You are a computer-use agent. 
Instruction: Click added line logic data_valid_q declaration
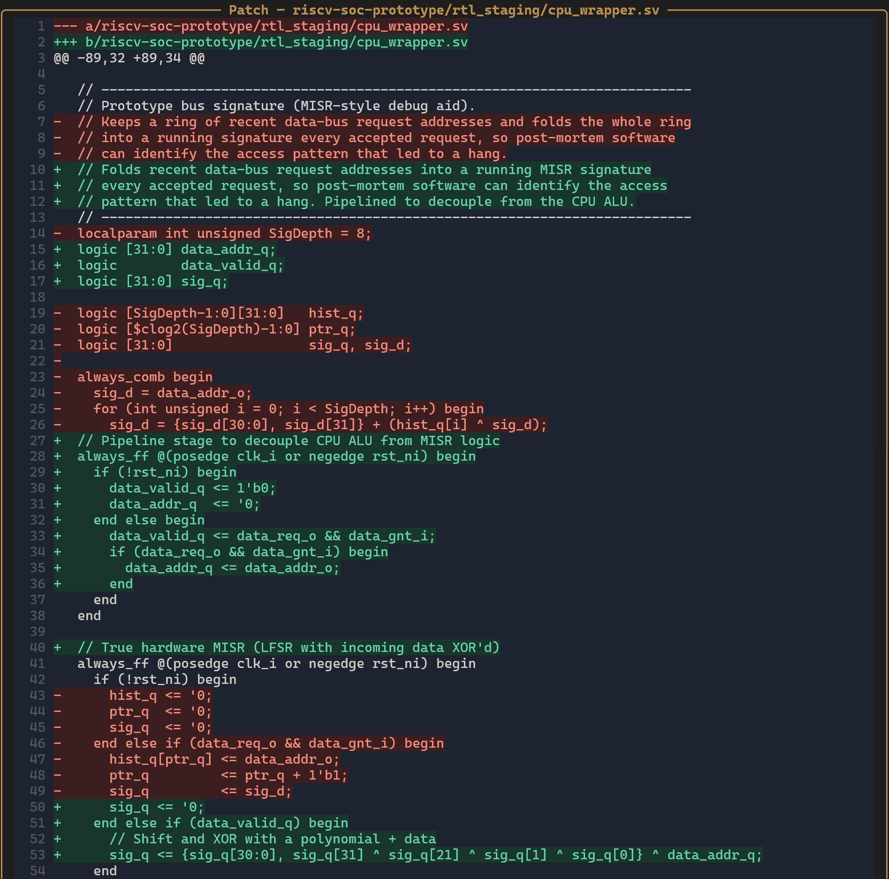tap(169, 265)
